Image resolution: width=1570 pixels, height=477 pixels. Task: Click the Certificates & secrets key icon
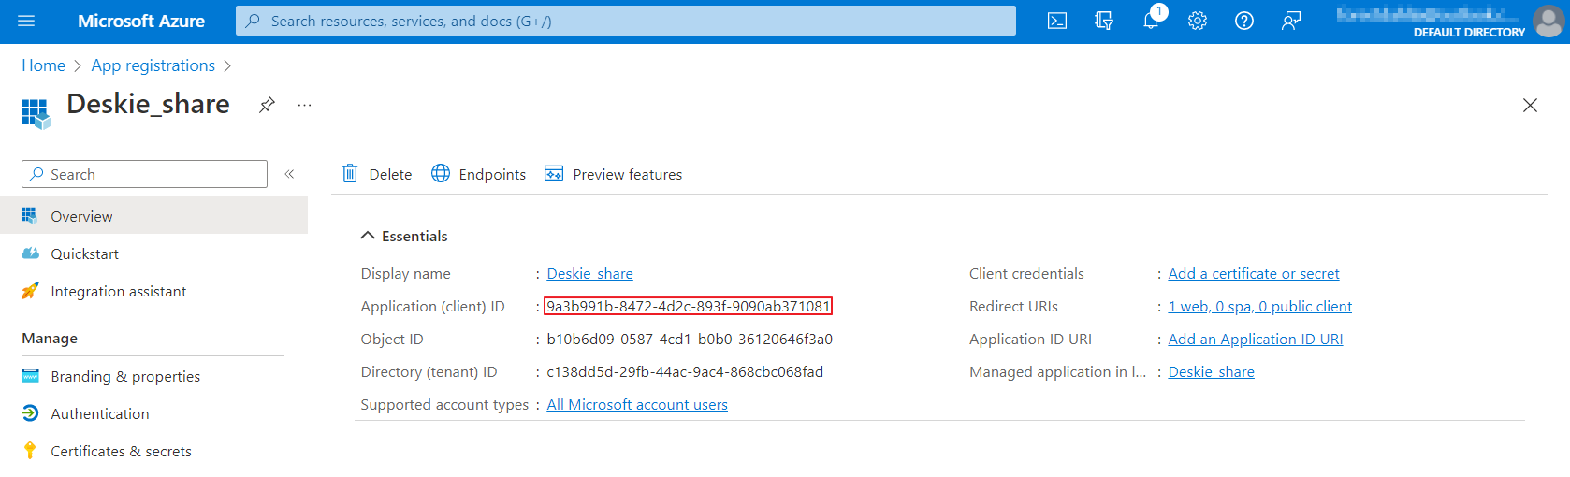(30, 451)
